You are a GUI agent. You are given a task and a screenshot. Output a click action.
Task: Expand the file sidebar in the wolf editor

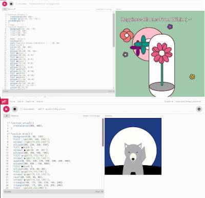coord(7,116)
